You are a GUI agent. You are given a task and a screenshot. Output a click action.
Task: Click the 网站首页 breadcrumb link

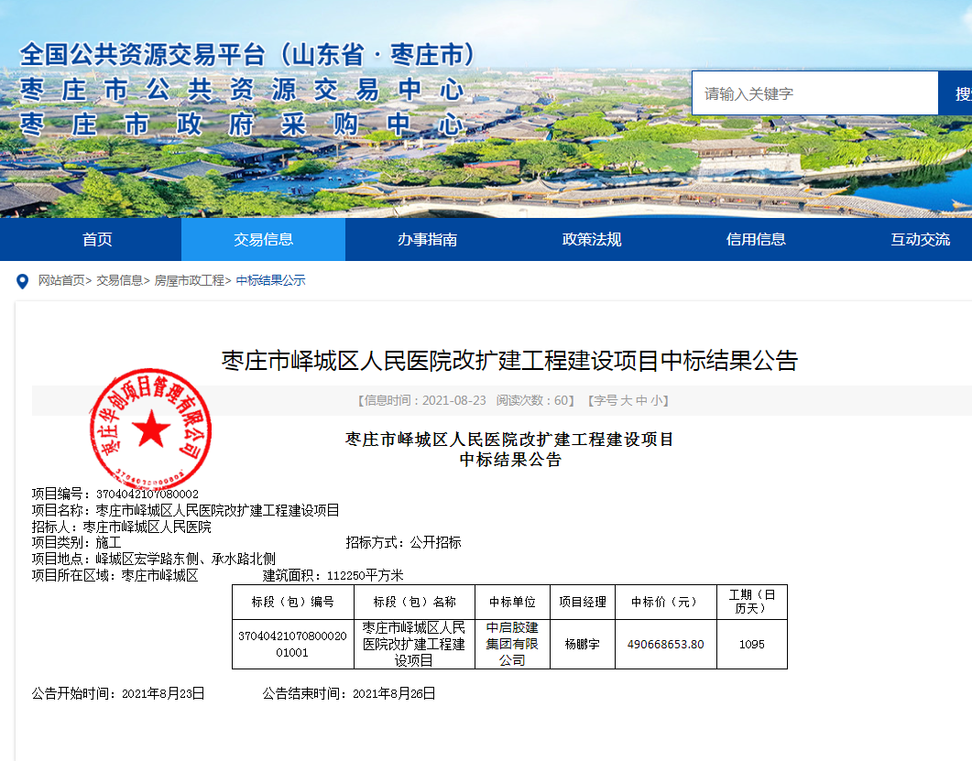(x=61, y=281)
